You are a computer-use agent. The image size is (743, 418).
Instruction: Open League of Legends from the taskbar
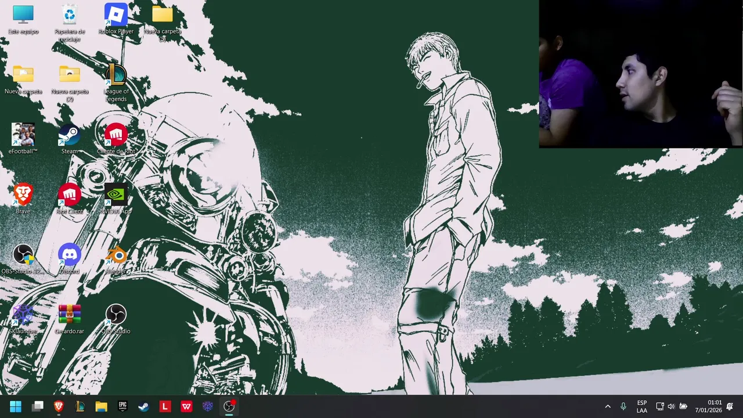[x=80, y=406]
